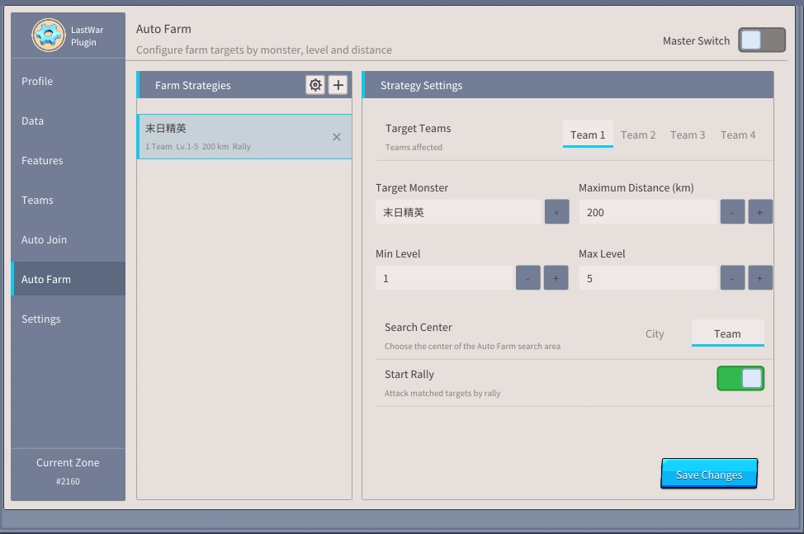Add a new farm strategy with plus icon

pos(338,84)
